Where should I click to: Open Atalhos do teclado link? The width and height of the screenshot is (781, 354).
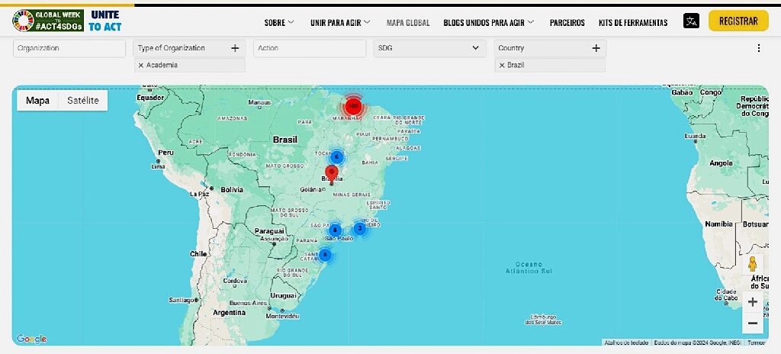626,343
